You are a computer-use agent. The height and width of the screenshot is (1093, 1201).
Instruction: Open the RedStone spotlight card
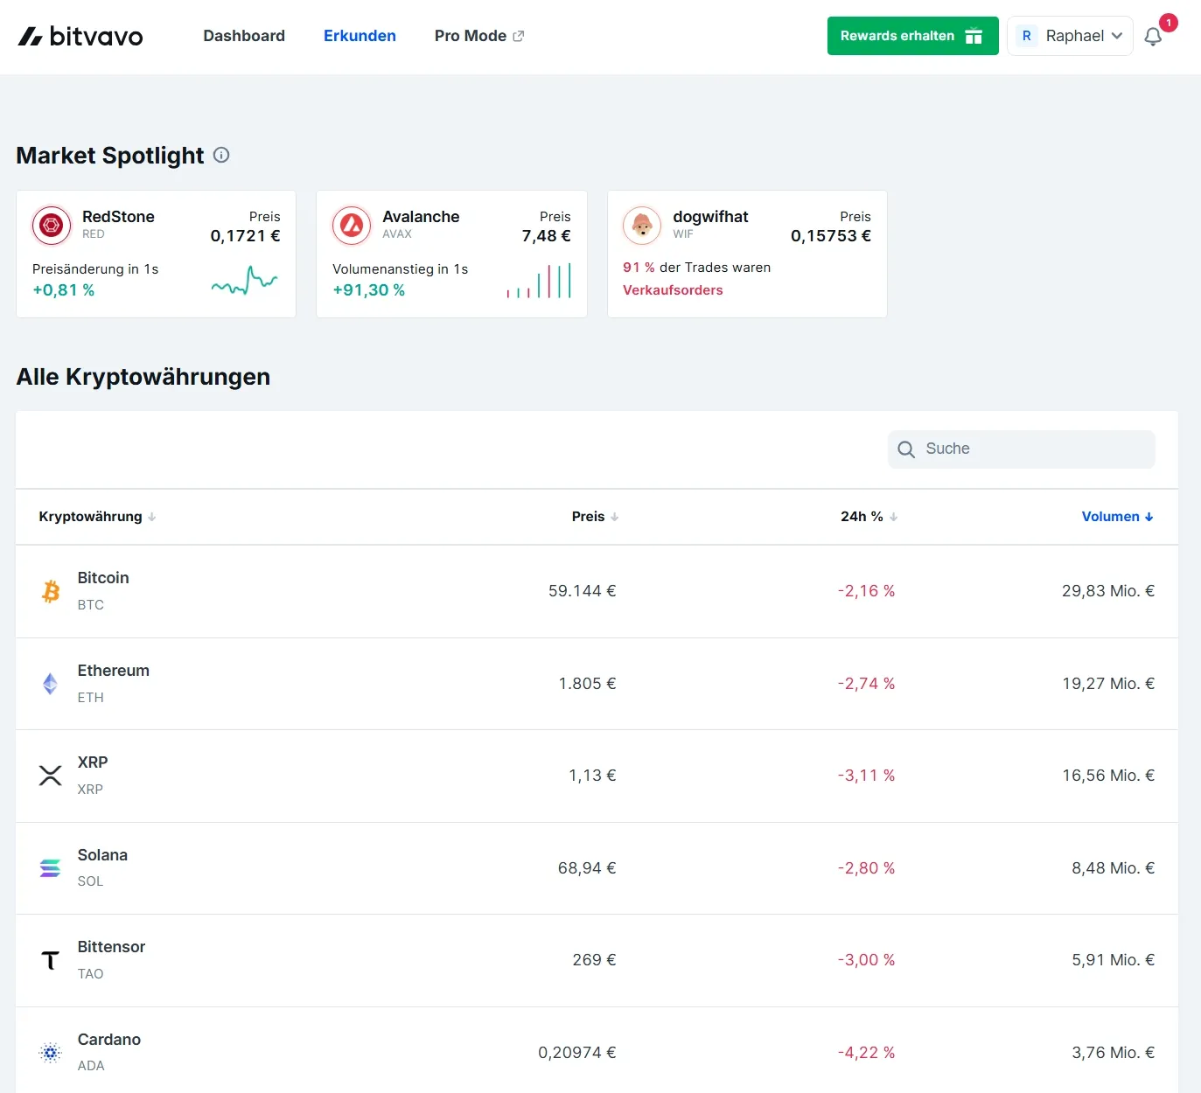point(156,254)
